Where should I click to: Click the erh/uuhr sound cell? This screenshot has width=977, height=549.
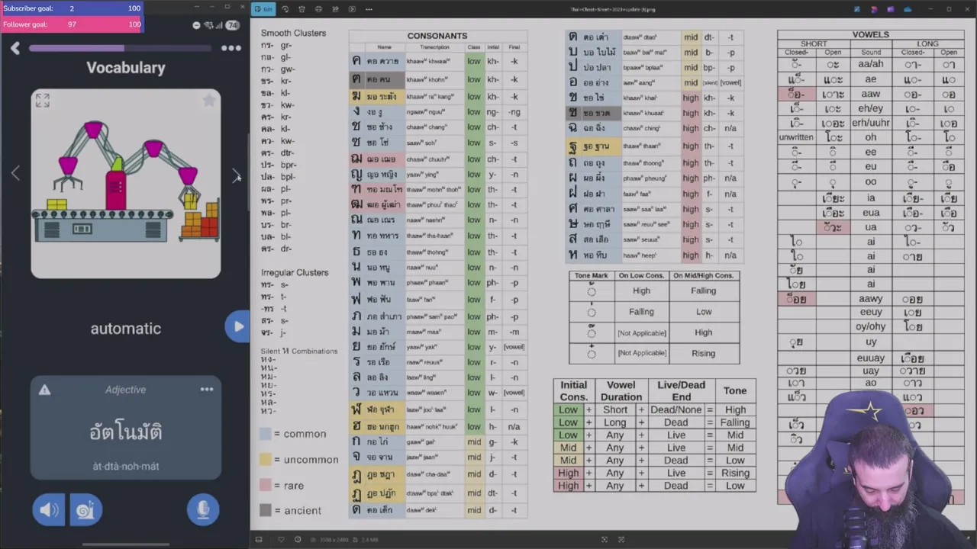coord(871,123)
